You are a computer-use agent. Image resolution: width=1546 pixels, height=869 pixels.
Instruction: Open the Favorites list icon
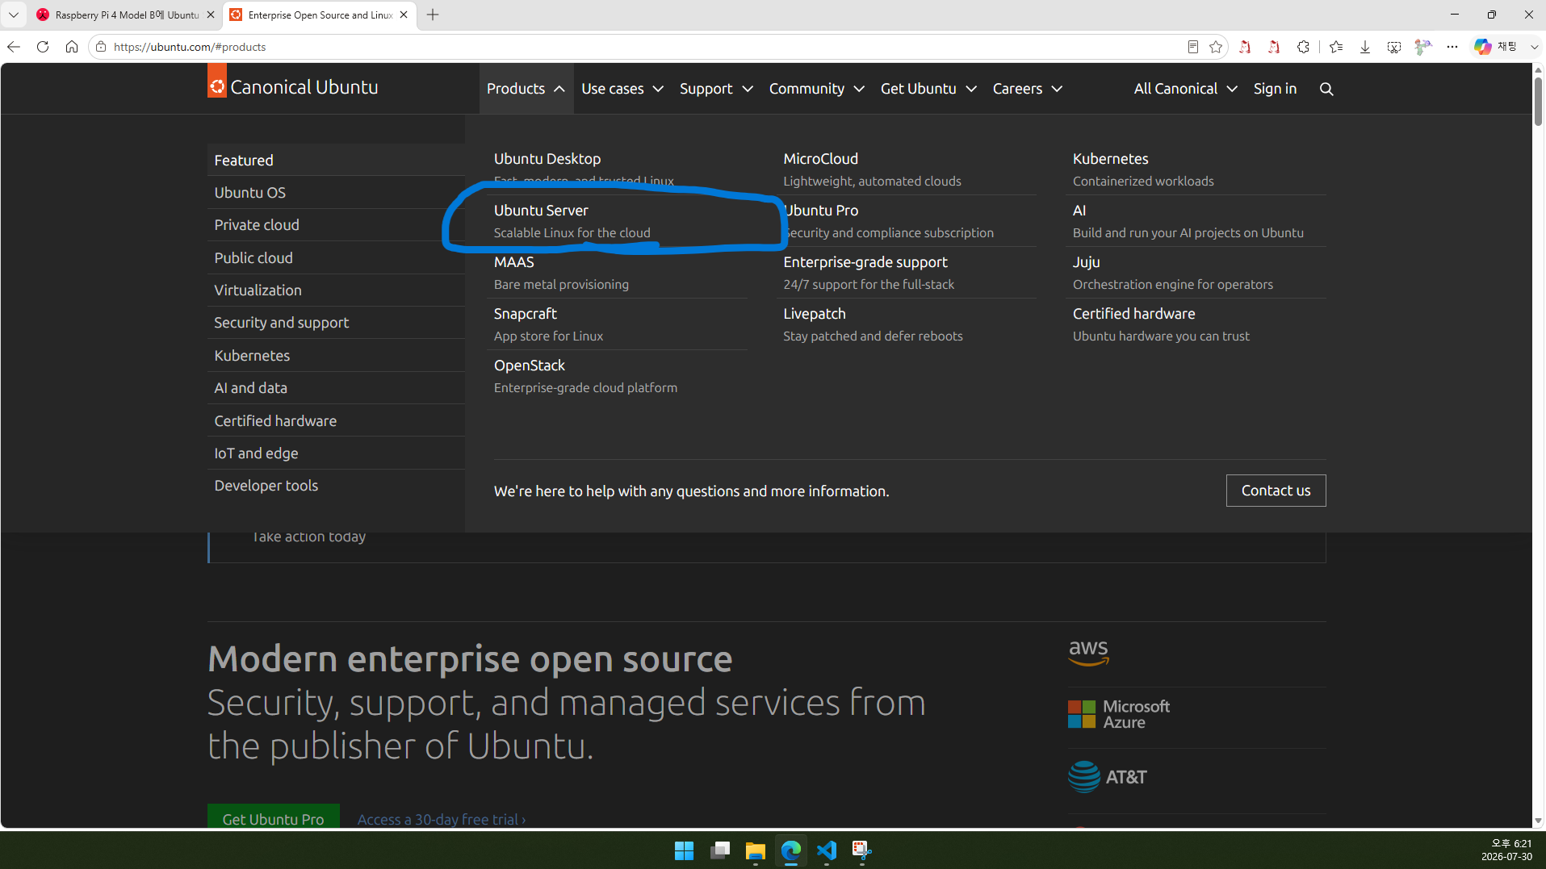[1336, 47]
